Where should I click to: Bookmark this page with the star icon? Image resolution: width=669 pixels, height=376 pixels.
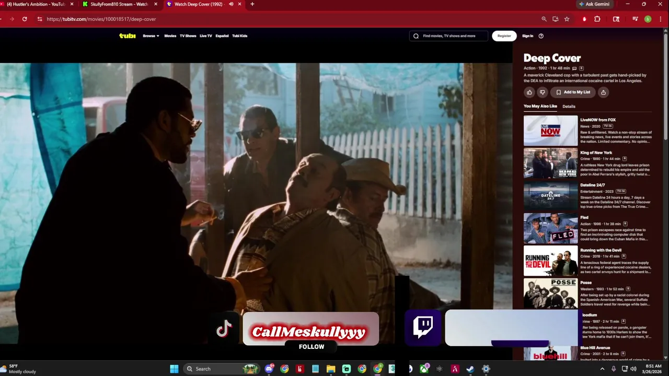coord(567,19)
